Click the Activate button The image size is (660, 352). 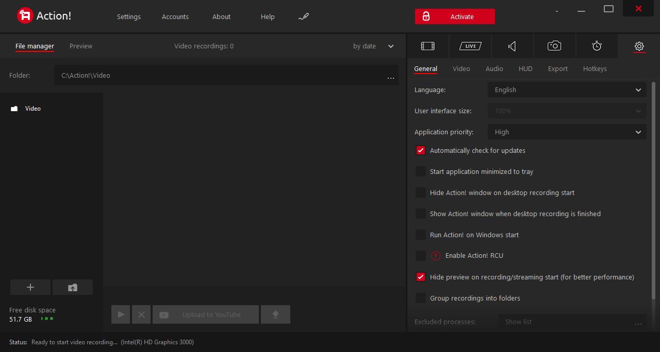[x=455, y=16]
